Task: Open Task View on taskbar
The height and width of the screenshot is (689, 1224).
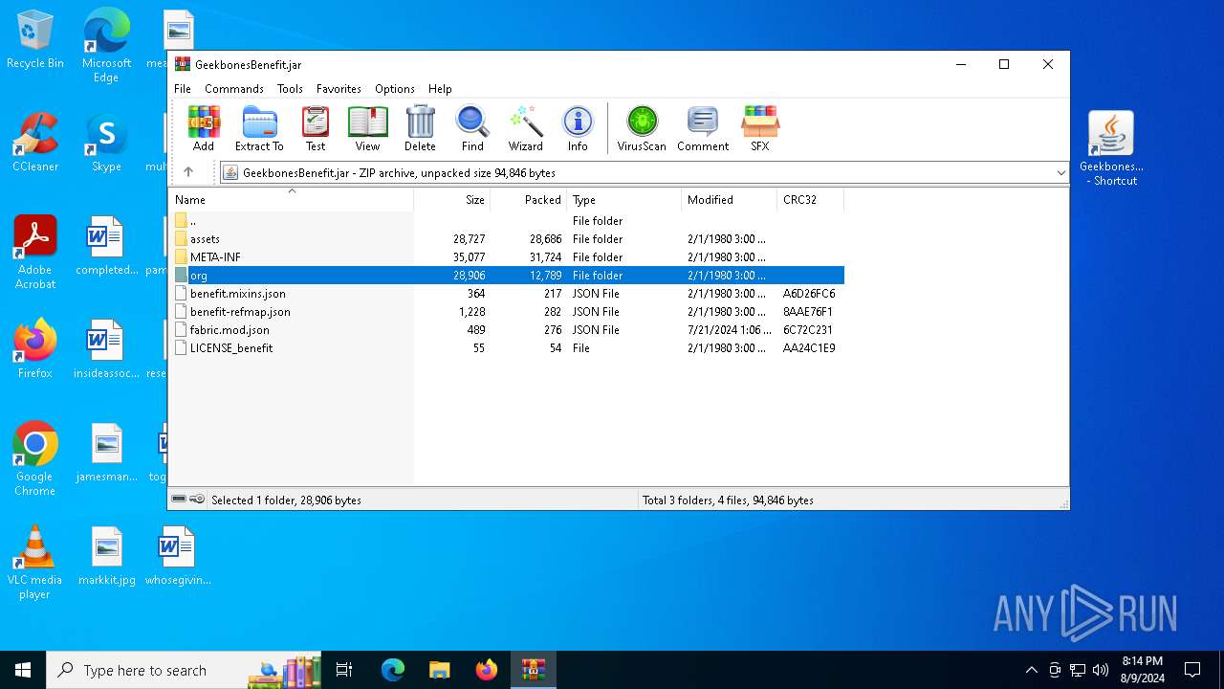Action: tap(344, 670)
